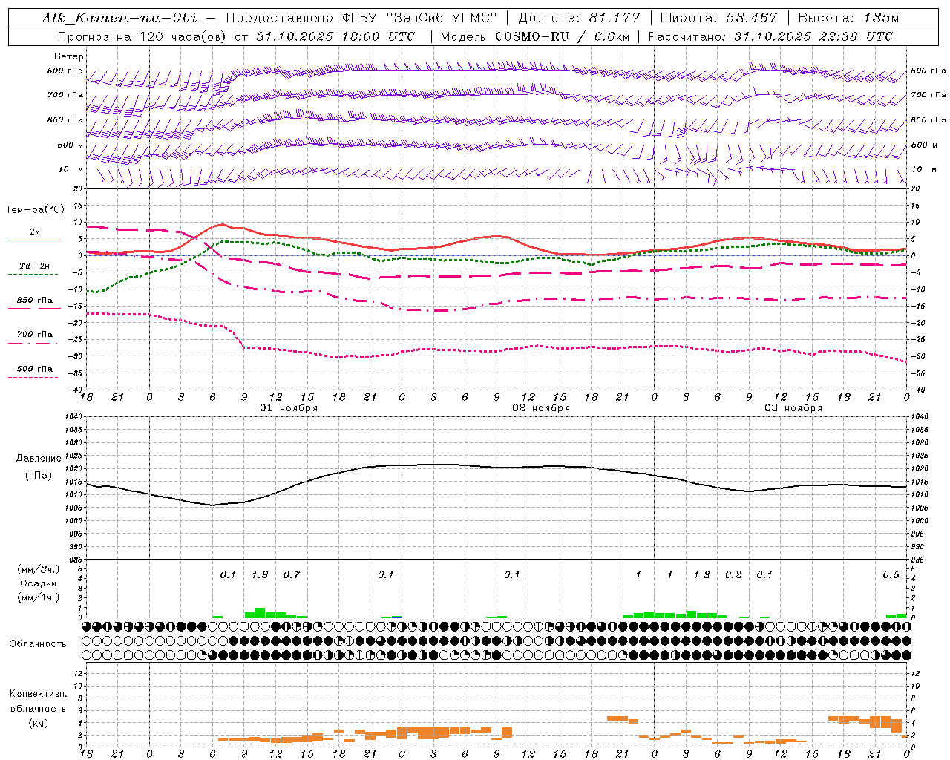Screen dimensions: 950x760
Task: Click the Рассчитано: 31.10.2025 22:38 UTC timestamp
Action: click(770, 36)
